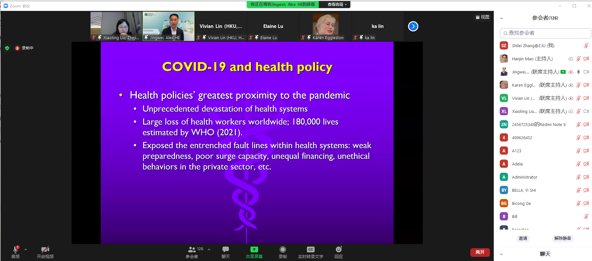Select ka lin participant tile

(378, 26)
